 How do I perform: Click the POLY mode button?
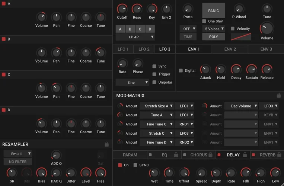(213, 36)
